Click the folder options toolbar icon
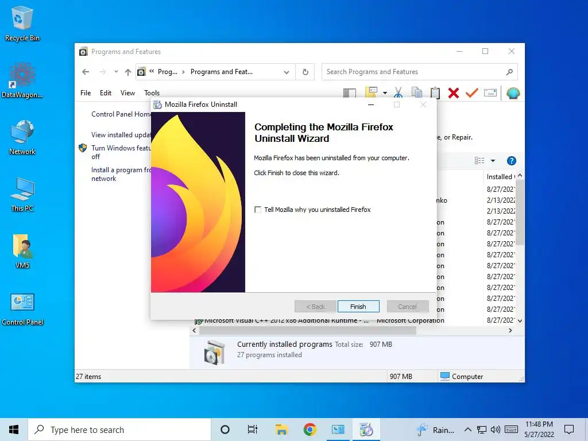The image size is (588, 441). (x=371, y=92)
